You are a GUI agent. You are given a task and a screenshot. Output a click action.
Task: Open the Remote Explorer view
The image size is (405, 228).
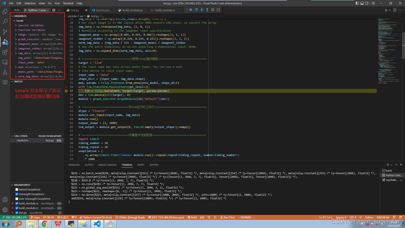coord(5,62)
